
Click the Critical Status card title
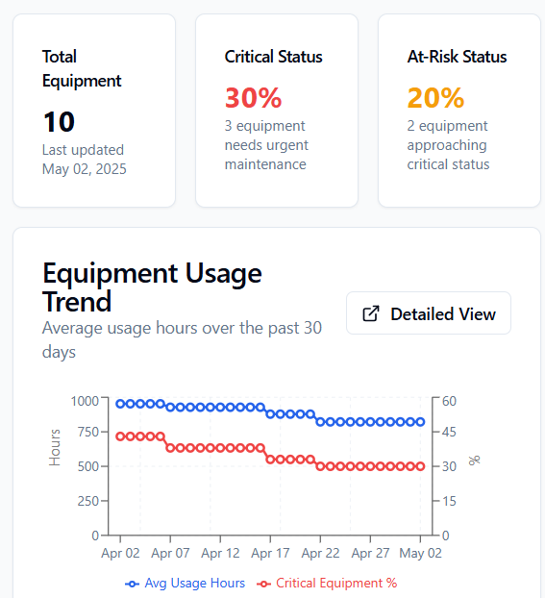click(273, 57)
